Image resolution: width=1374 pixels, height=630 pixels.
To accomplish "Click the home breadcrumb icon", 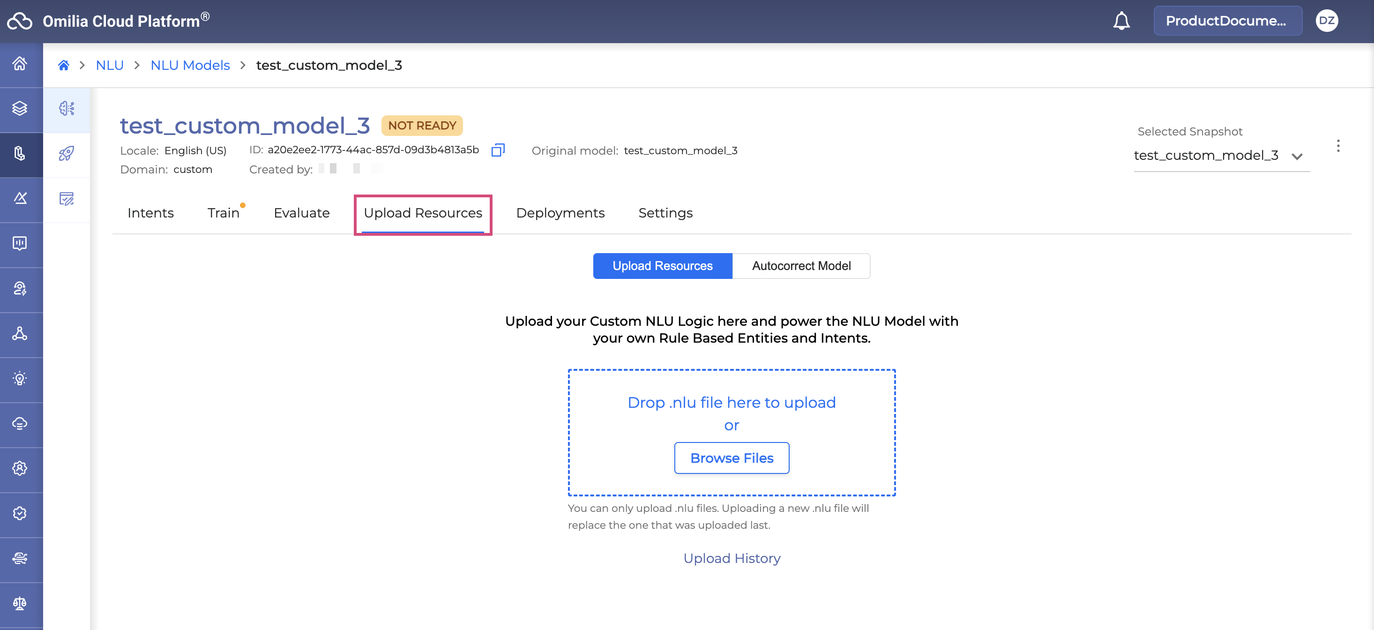I will point(63,66).
